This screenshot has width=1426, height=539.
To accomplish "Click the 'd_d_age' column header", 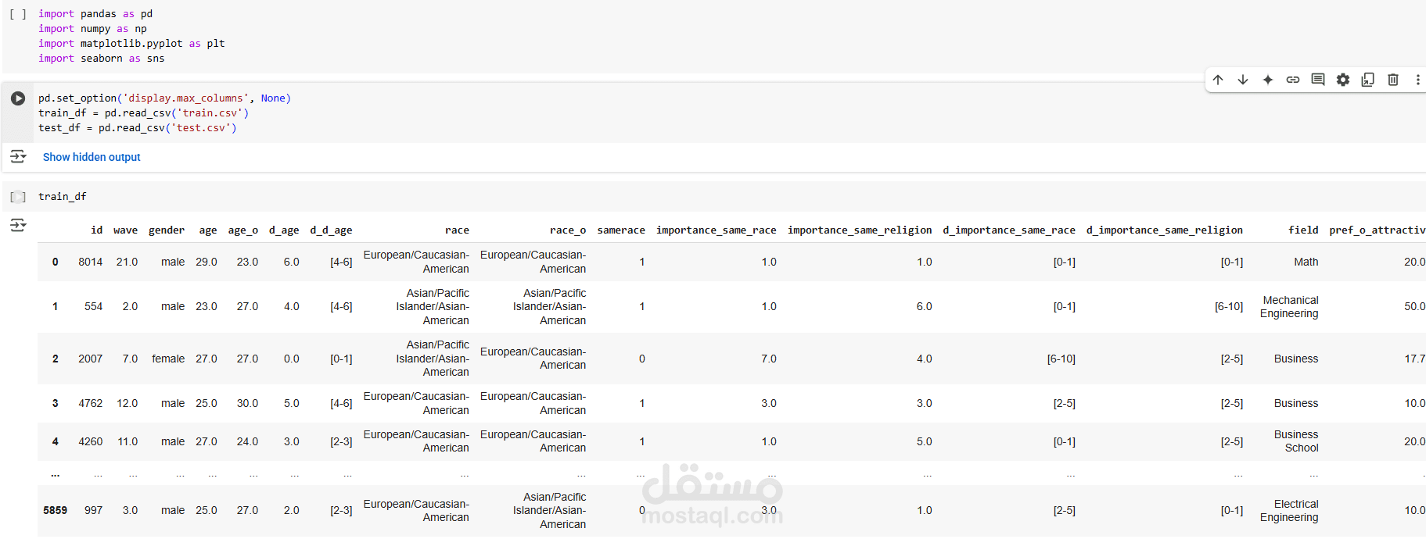I will [331, 230].
